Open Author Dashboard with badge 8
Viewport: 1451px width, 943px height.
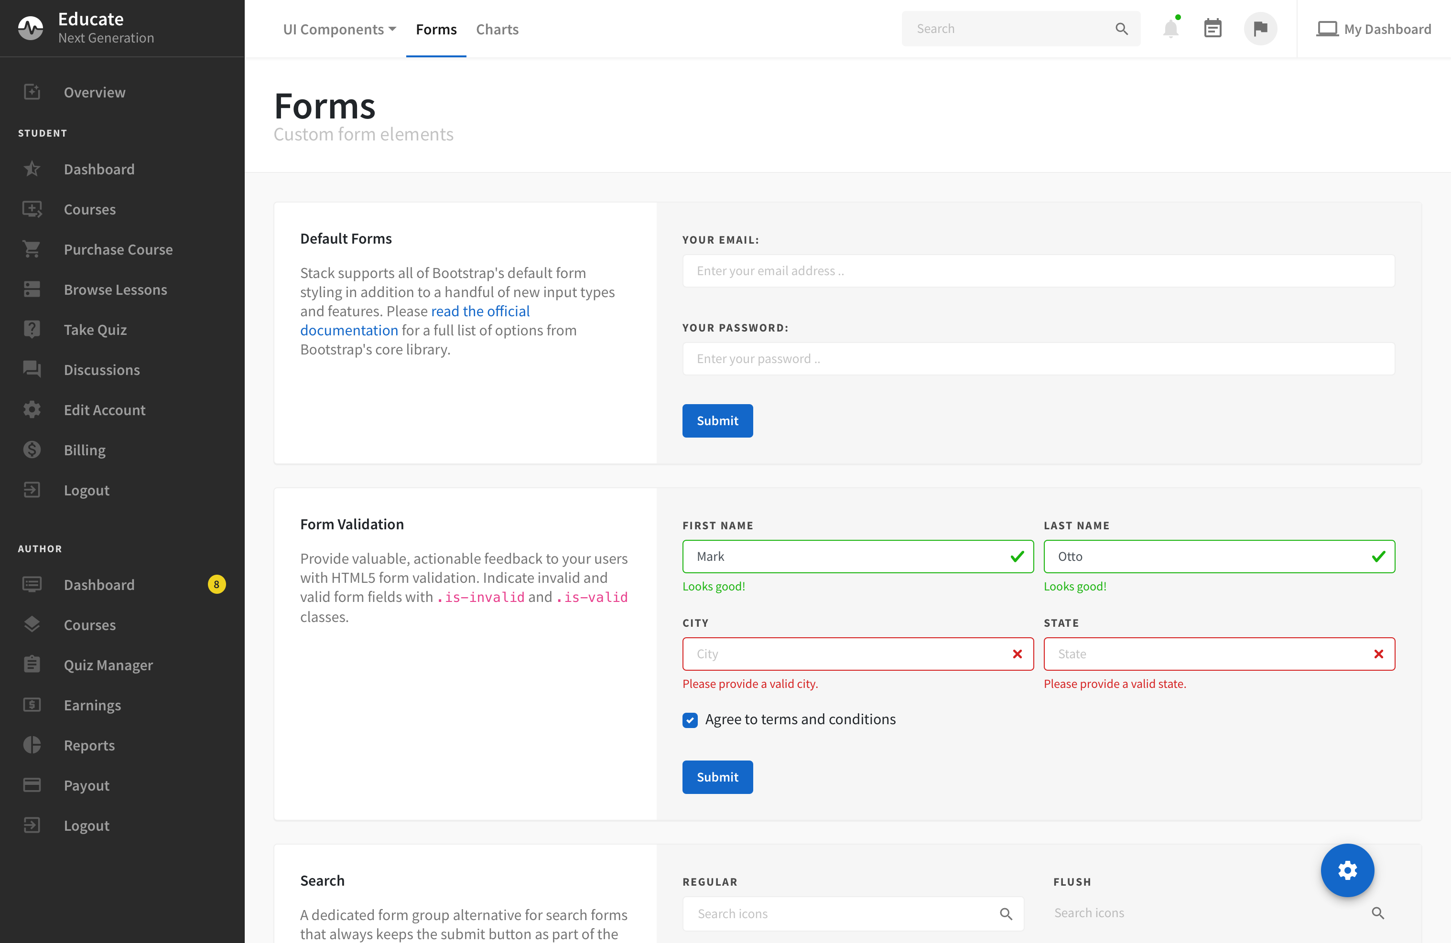tap(99, 585)
